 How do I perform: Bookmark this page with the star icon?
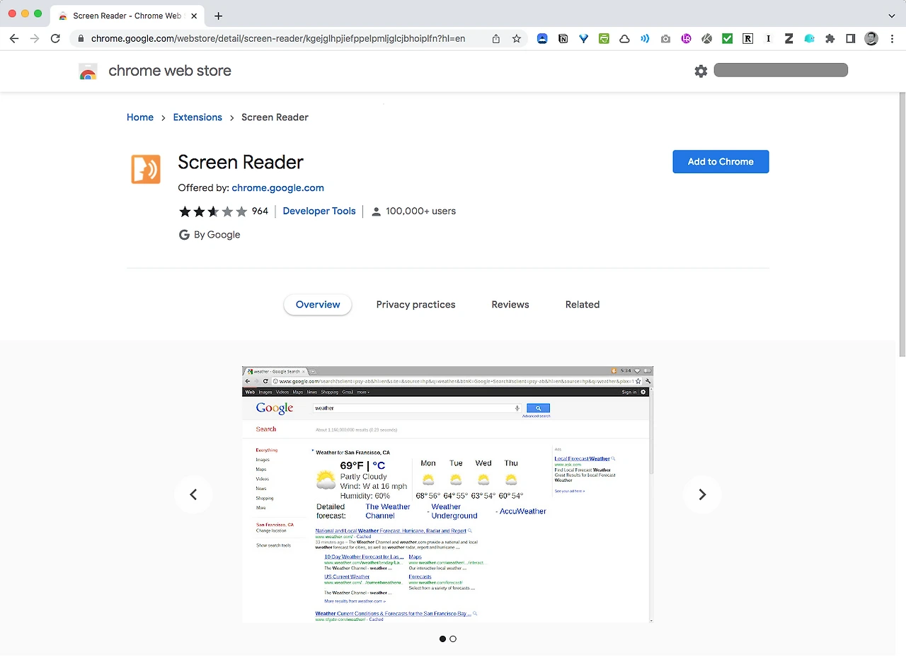(x=517, y=39)
